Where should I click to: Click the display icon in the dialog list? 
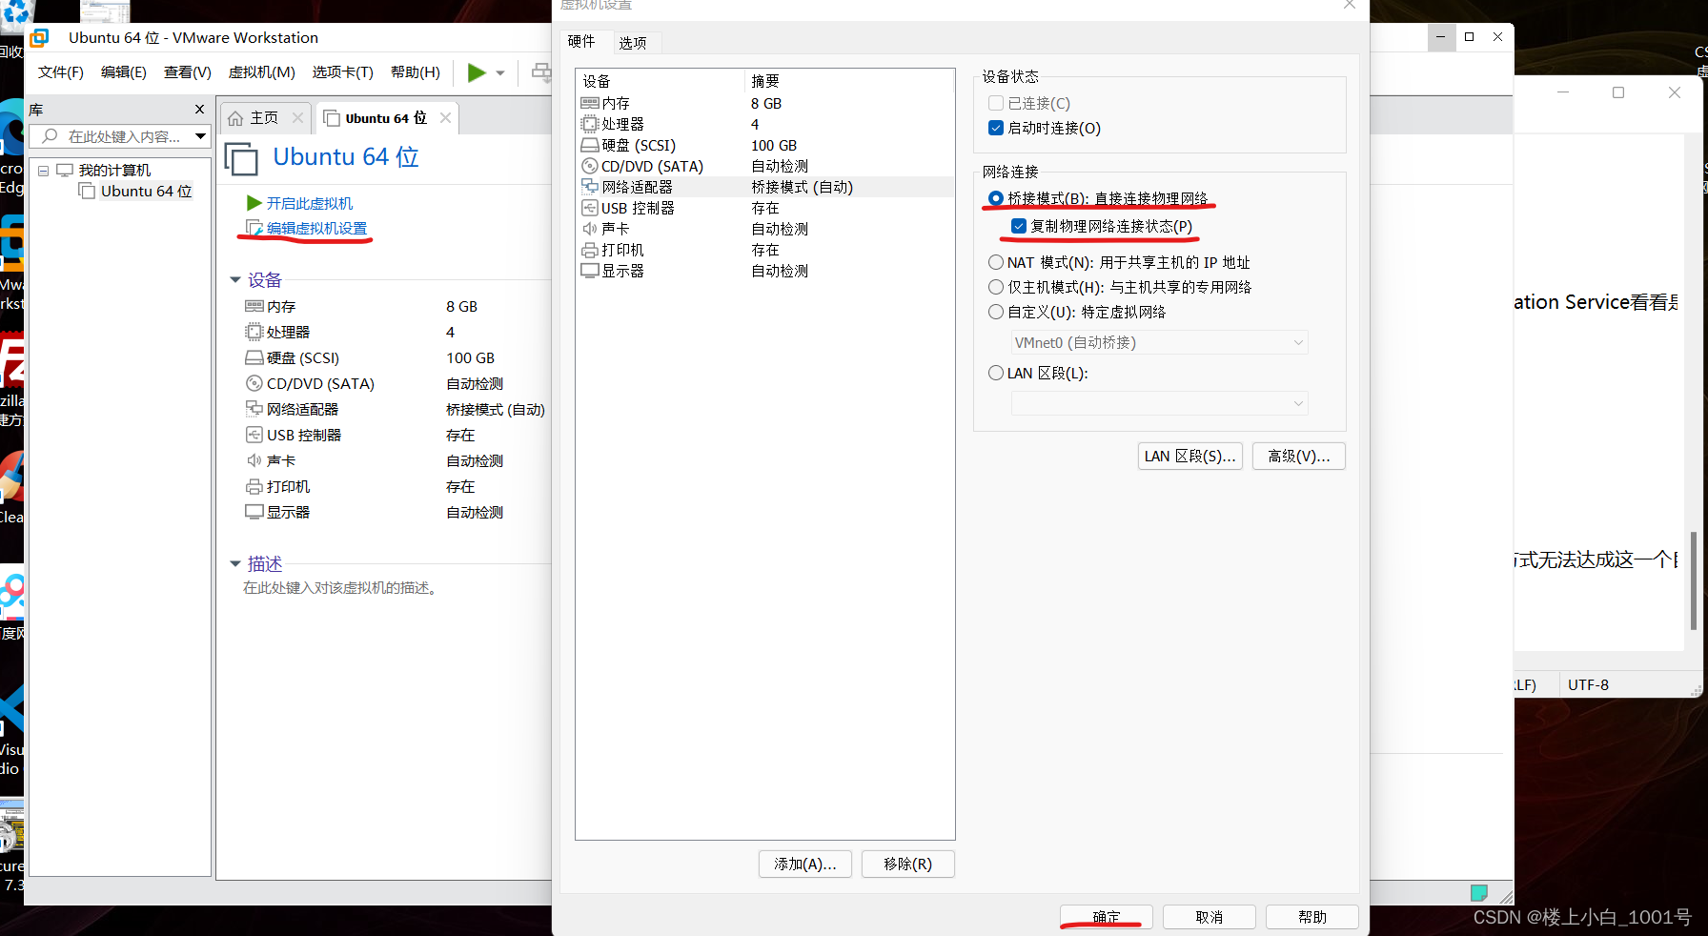click(590, 271)
